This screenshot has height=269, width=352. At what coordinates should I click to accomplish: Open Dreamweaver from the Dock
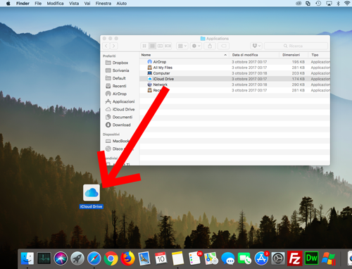point(311,258)
